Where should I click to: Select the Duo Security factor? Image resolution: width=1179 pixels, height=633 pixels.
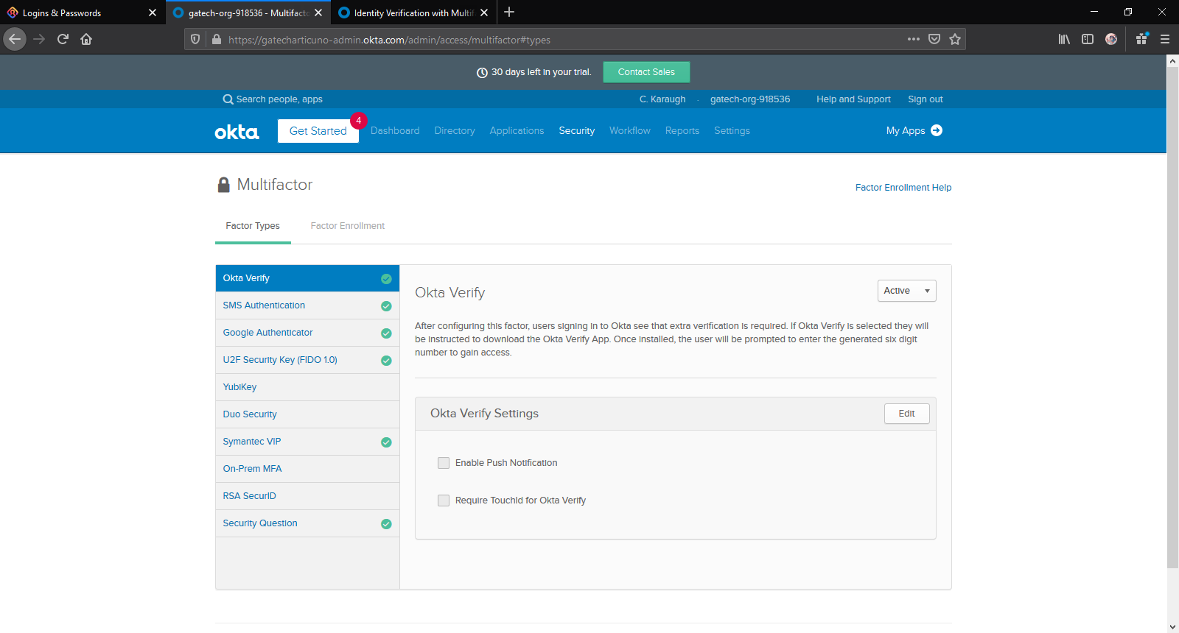[250, 414]
